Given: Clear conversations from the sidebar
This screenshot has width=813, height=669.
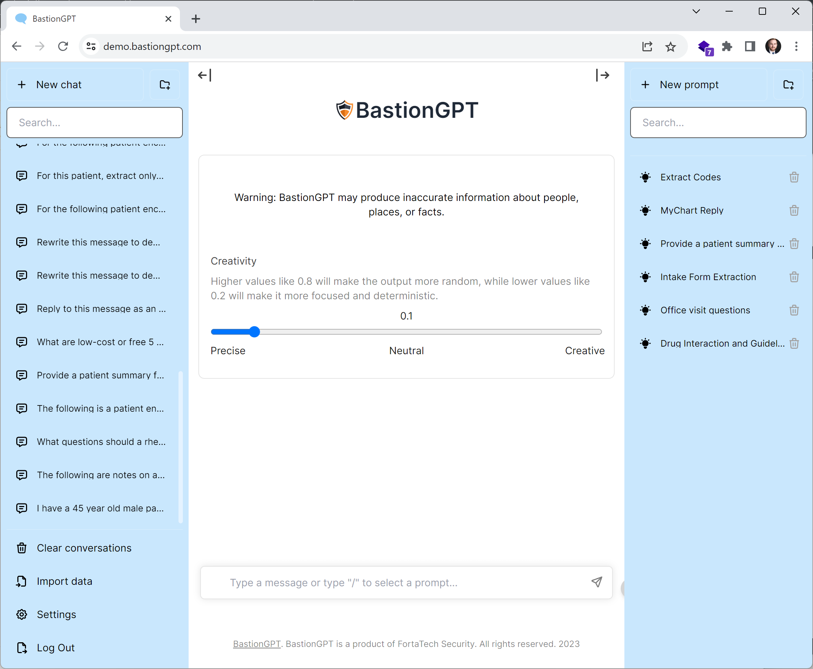Looking at the screenshot, I should (x=94, y=548).
